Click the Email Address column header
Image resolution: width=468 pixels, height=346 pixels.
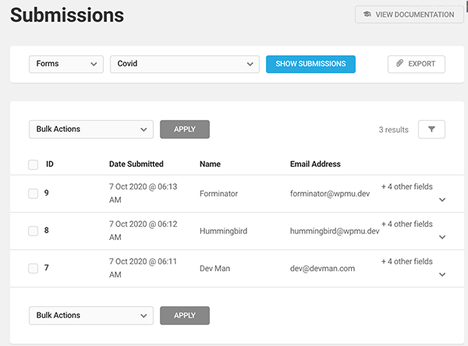(x=315, y=164)
